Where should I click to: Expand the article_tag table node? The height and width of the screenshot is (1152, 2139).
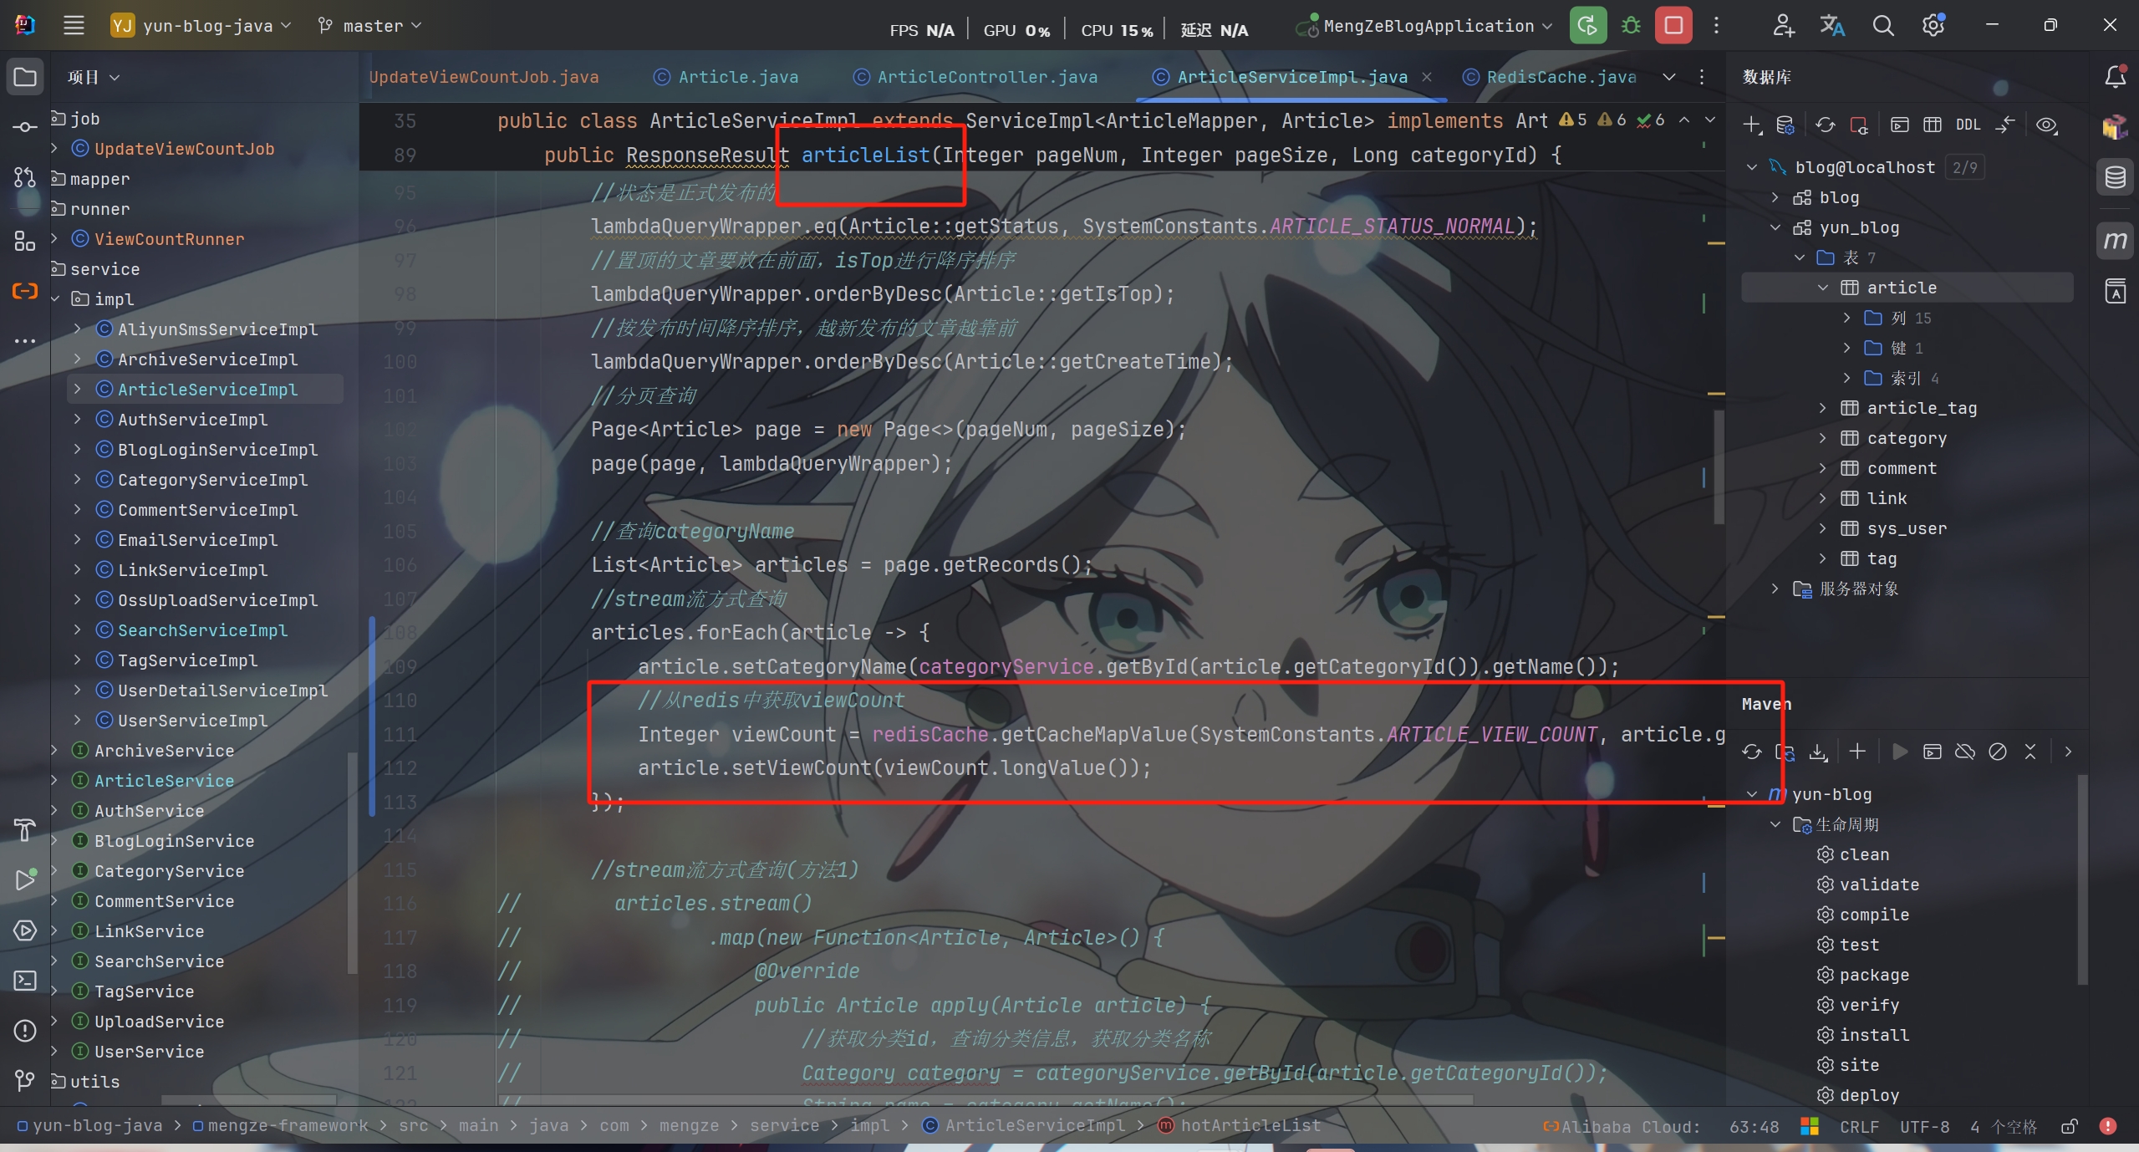pos(1823,408)
